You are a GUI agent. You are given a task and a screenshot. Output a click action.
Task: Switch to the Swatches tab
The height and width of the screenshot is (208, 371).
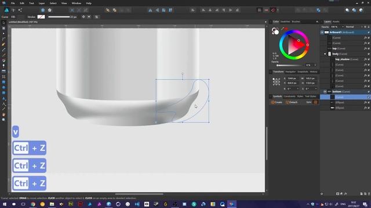(x=285, y=21)
